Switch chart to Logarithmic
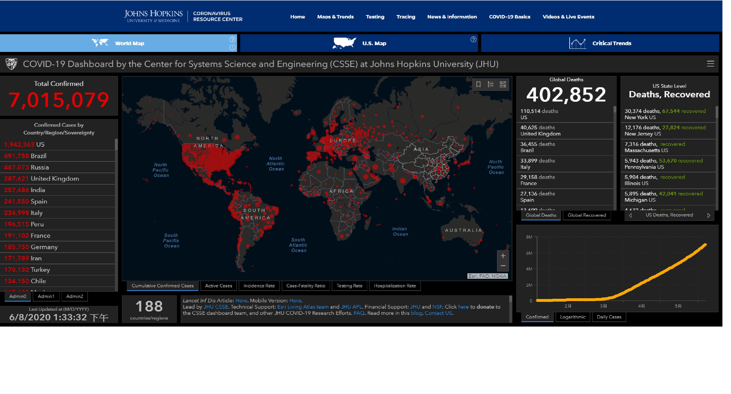The image size is (731, 394). [573, 317]
